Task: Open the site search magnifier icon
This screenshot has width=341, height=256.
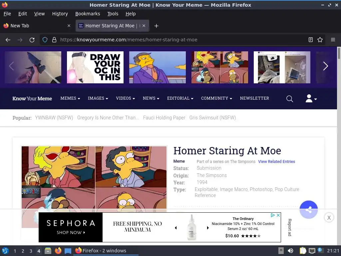Action: [x=289, y=99]
